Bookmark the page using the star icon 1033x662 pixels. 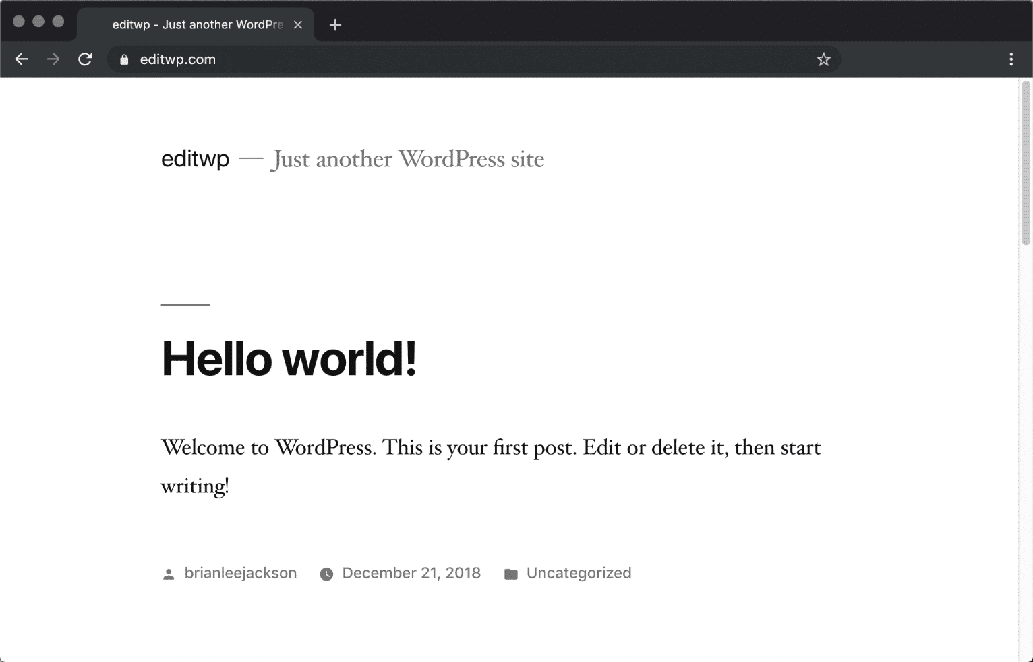point(823,59)
